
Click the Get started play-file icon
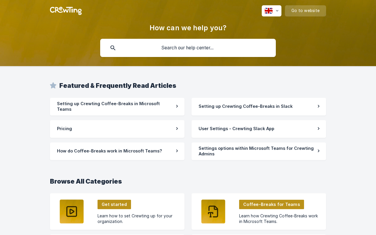coord(72,211)
